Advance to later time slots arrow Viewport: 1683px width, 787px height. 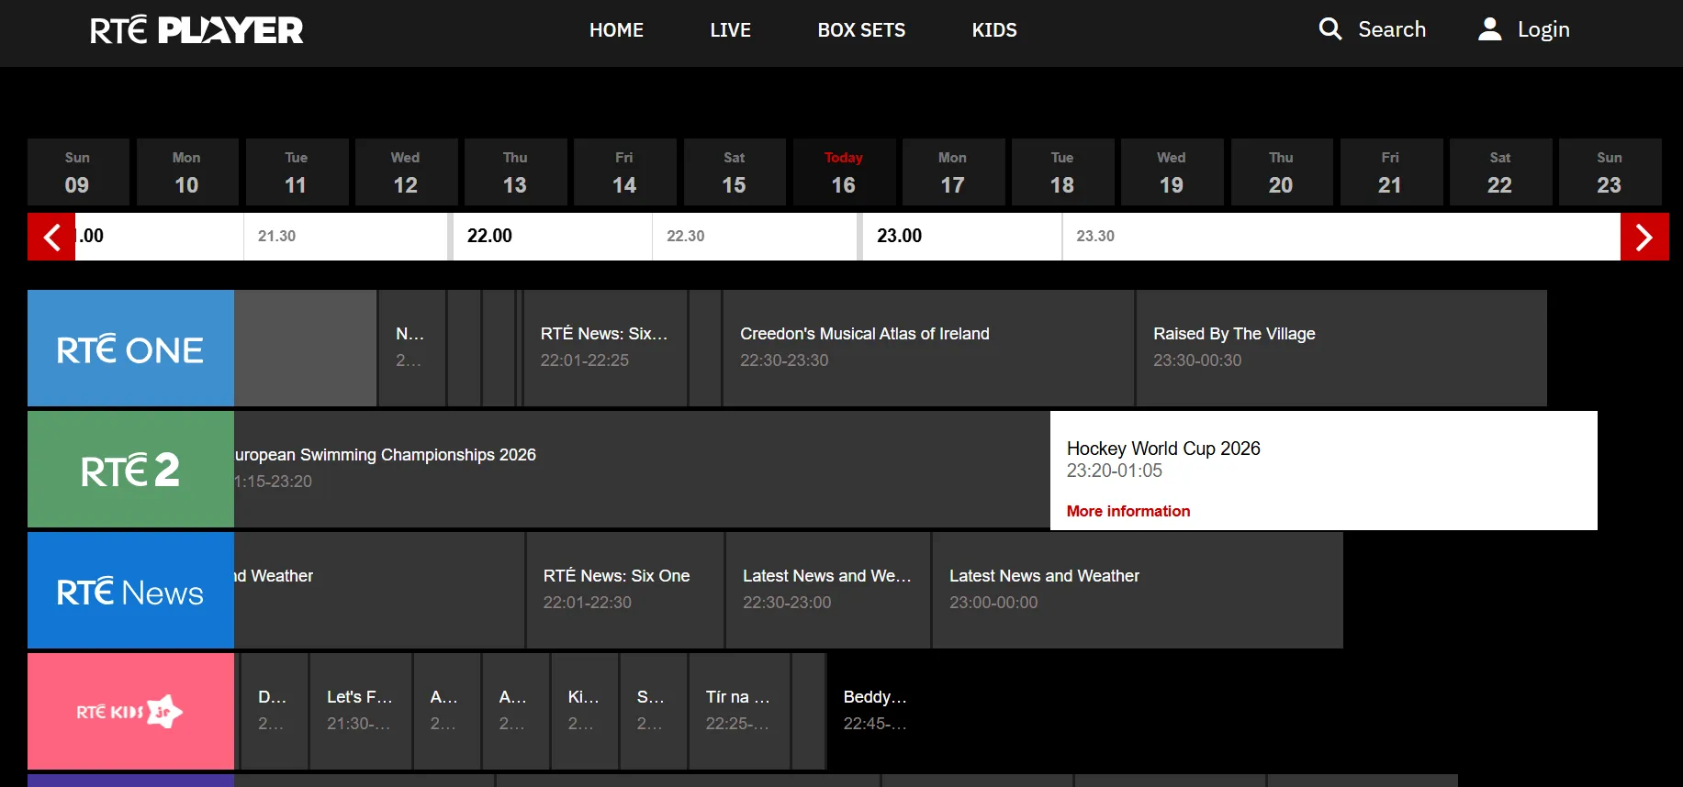click(1644, 237)
